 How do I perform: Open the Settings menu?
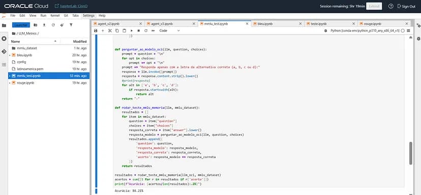[x=88, y=16]
